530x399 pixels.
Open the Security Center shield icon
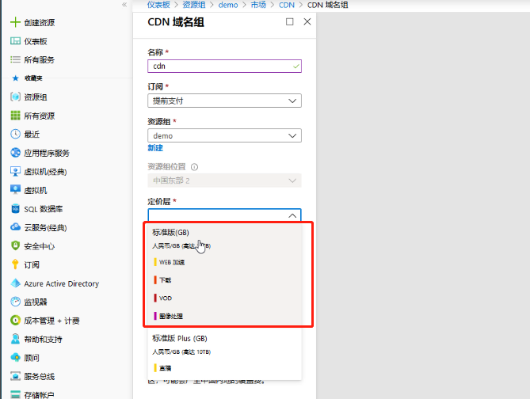(15, 245)
